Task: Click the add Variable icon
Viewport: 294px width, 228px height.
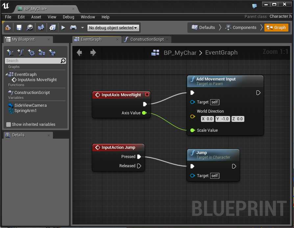Action: pyautogui.click(x=10, y=52)
